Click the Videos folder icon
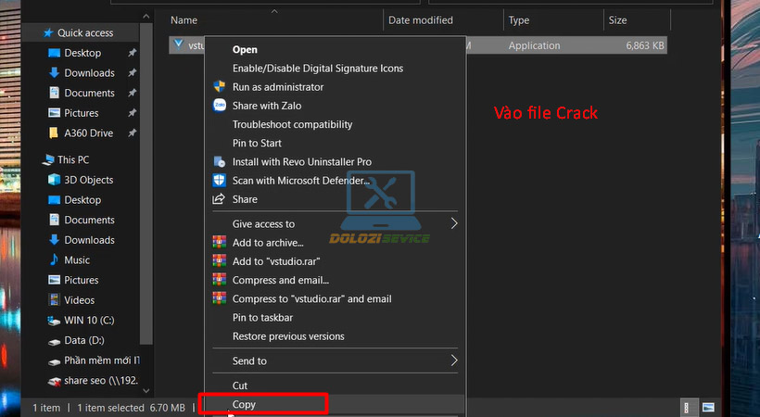 [54, 299]
